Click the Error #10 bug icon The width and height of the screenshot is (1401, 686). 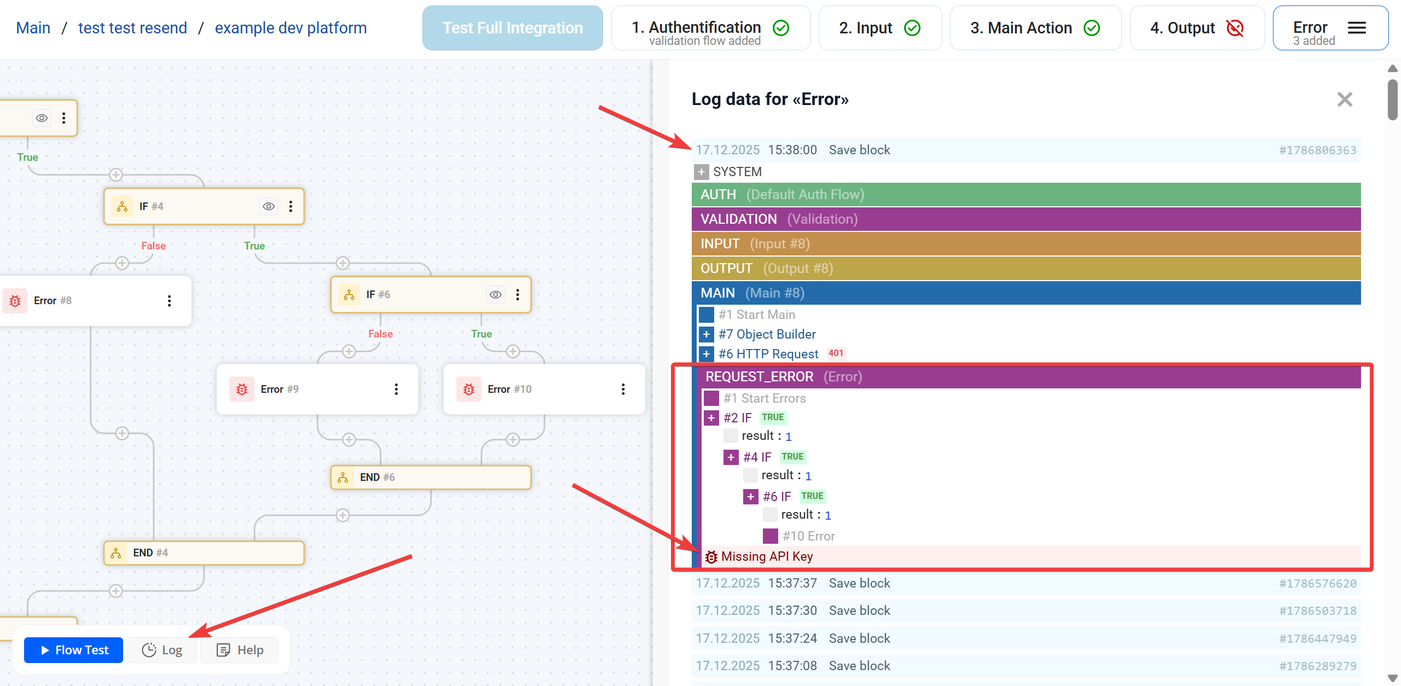(469, 389)
